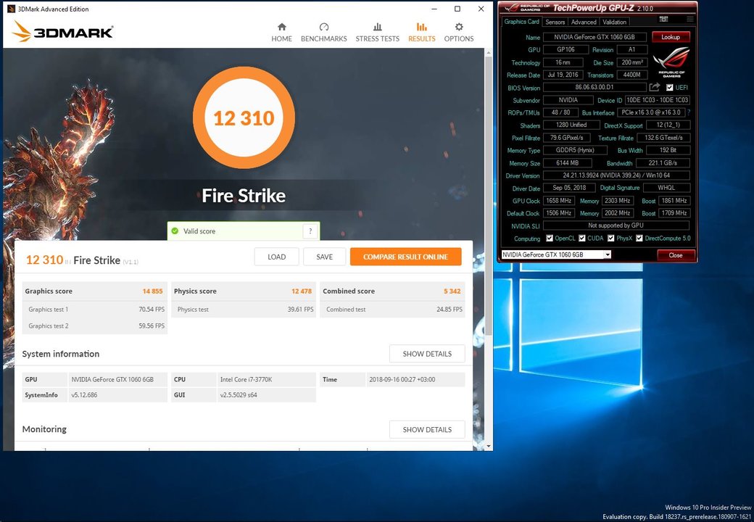Toggle the OpenCL checkbox
754x522 pixels.
pos(549,238)
